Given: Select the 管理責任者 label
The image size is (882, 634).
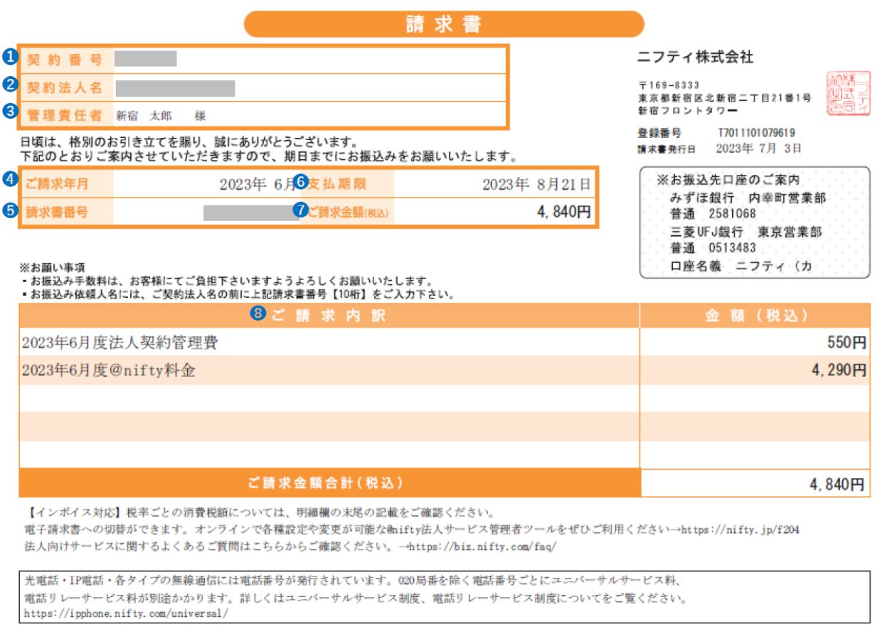Looking at the screenshot, I should 65,114.
